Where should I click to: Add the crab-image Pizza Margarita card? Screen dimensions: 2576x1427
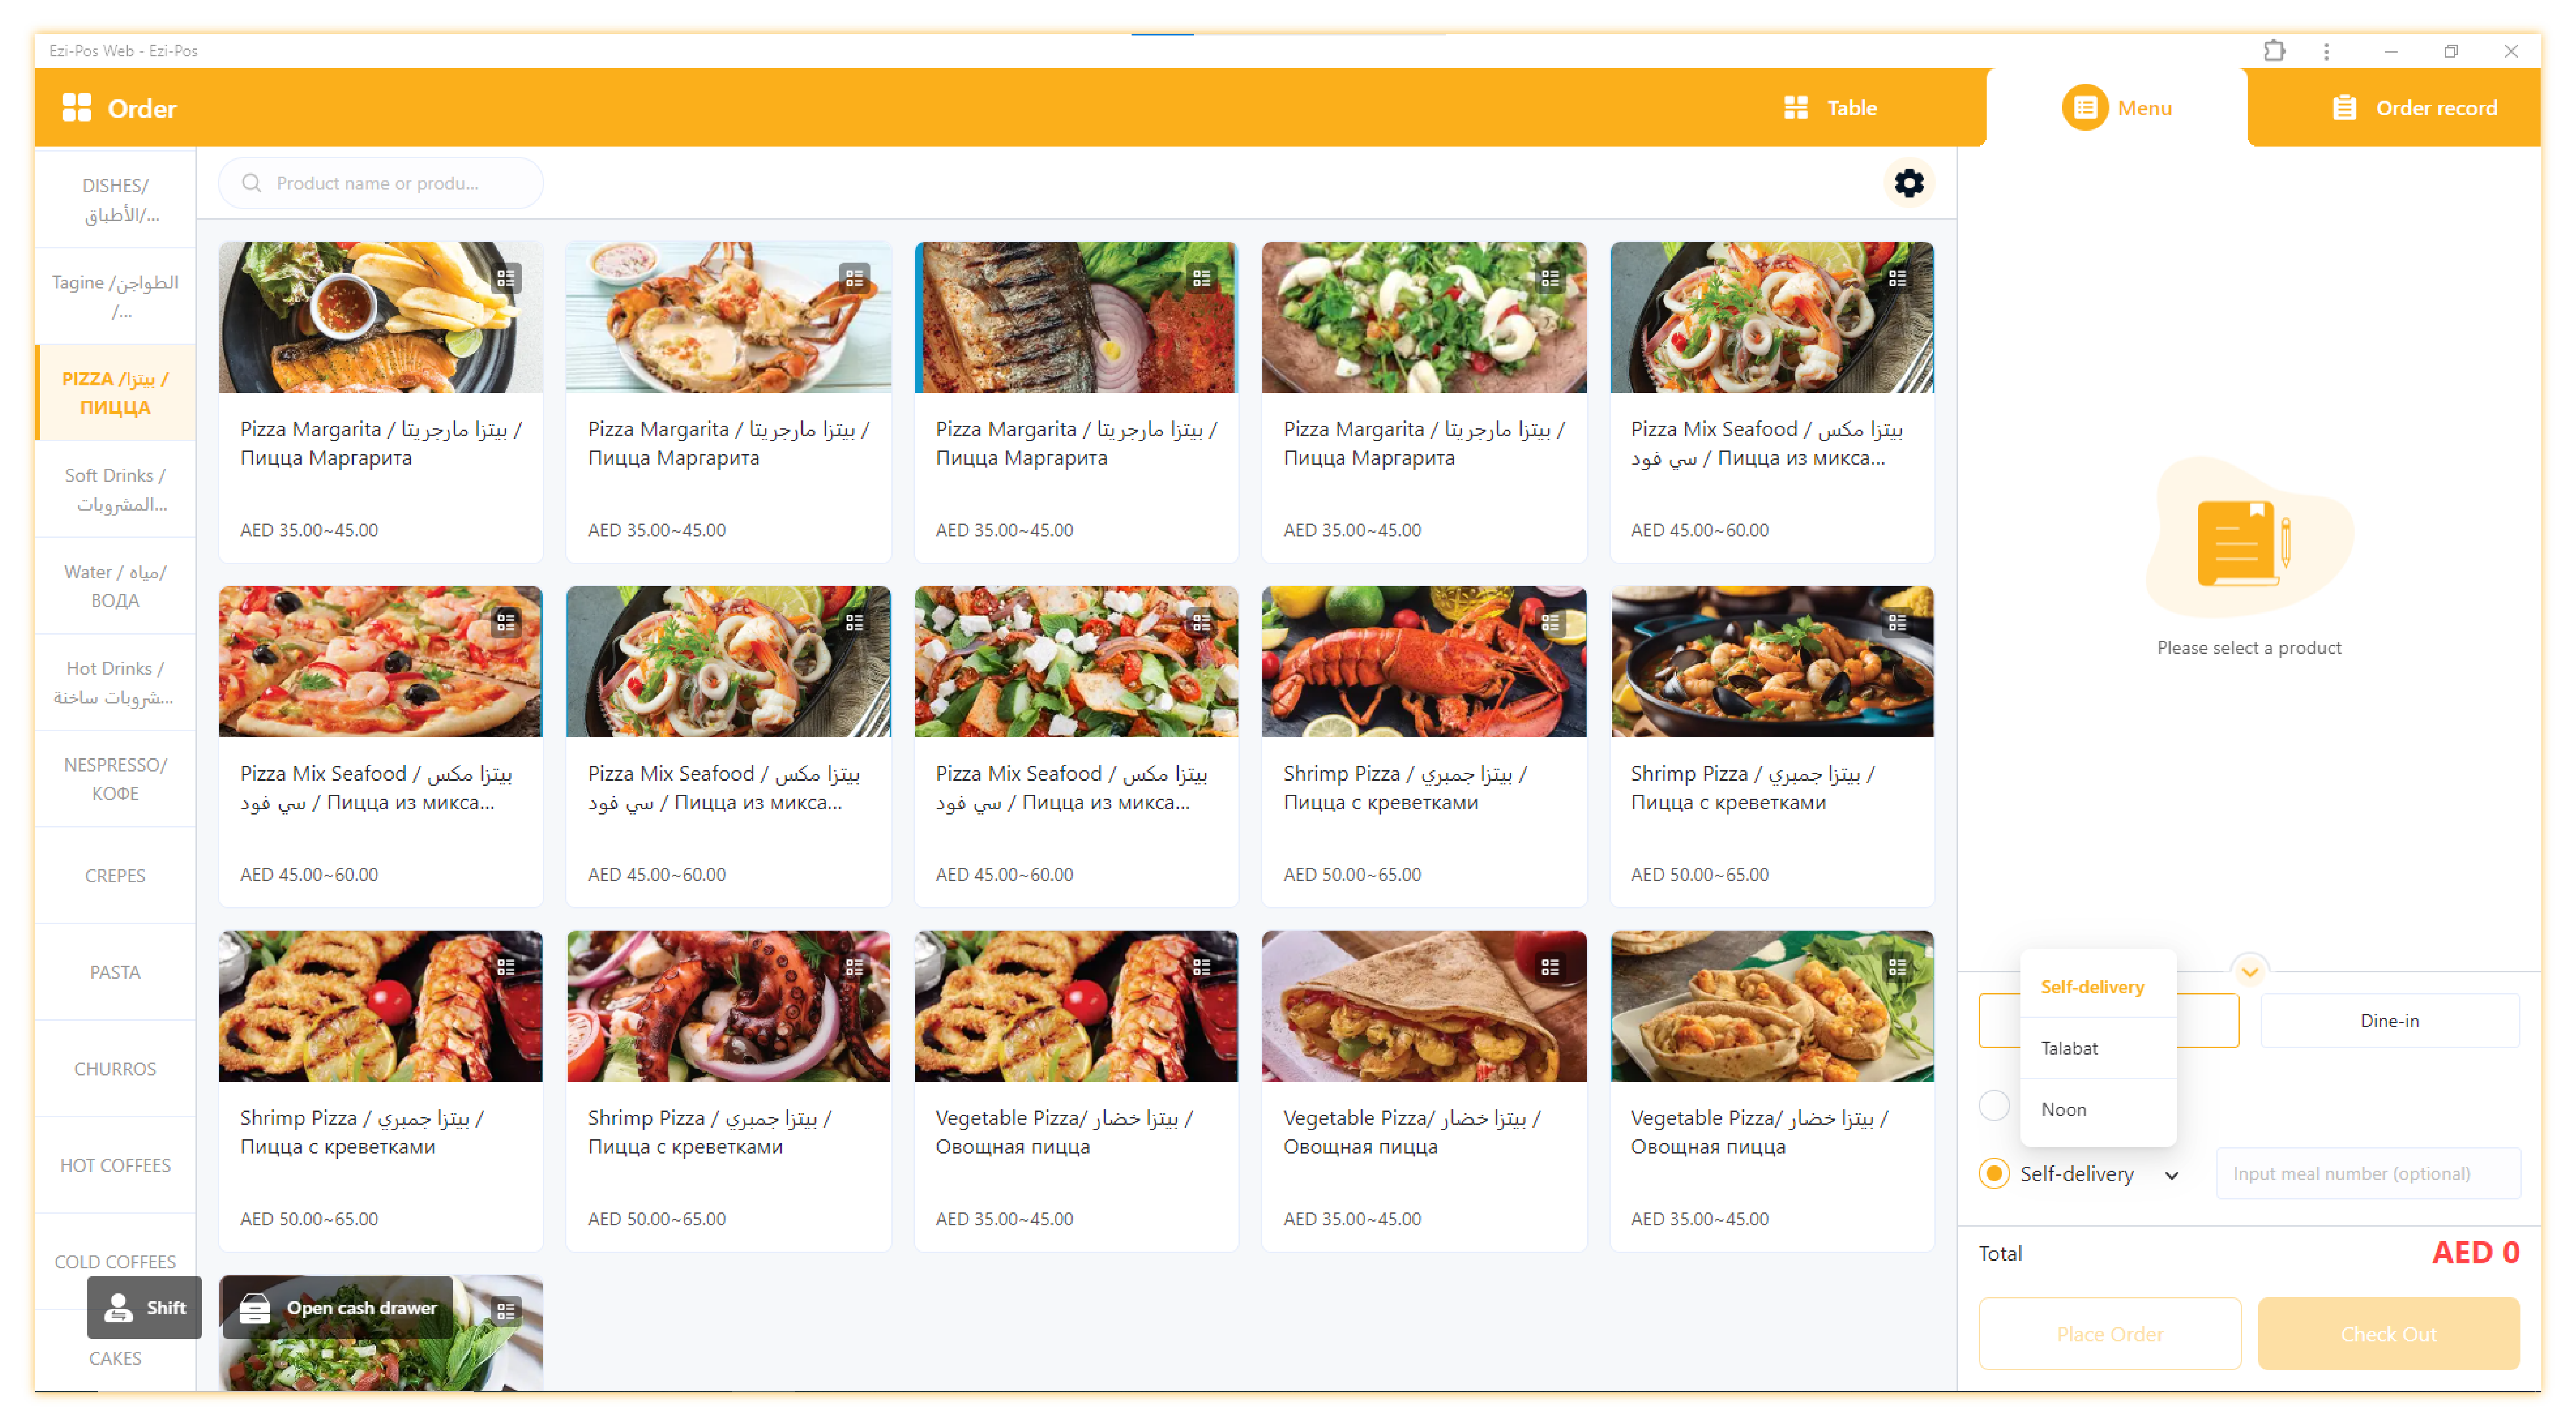pyautogui.click(x=728, y=402)
